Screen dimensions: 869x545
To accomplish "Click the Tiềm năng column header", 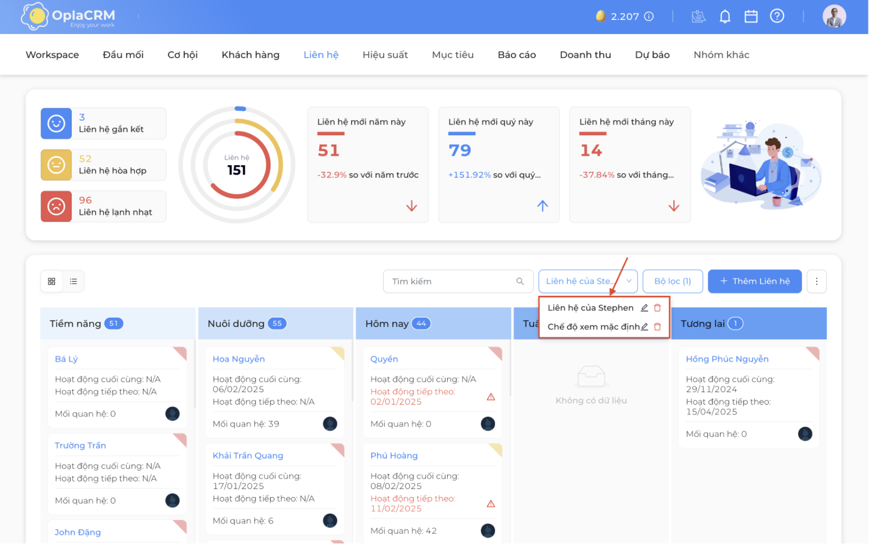I will [118, 323].
